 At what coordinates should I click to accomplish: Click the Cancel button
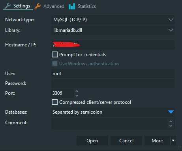(126, 140)
